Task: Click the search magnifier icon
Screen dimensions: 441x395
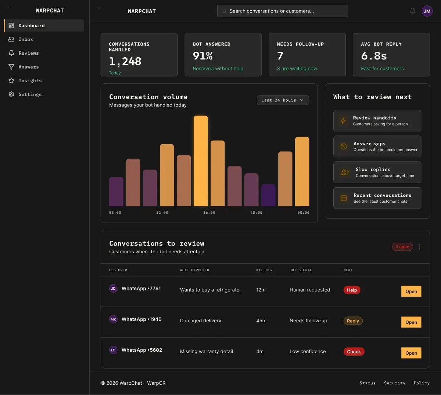Action: [x=224, y=11]
